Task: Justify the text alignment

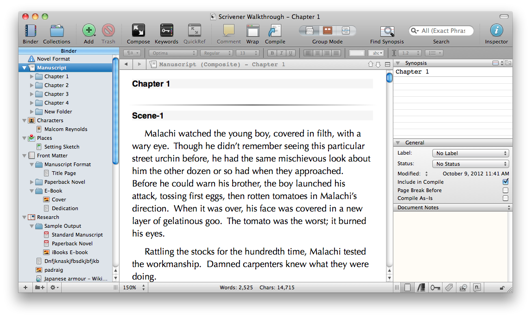Action: [x=336, y=53]
